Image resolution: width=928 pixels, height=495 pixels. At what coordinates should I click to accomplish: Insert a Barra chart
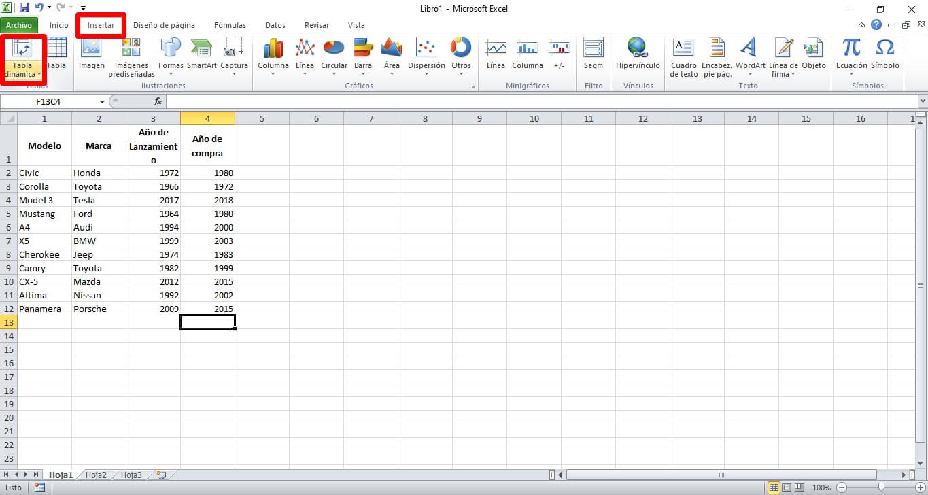[363, 58]
